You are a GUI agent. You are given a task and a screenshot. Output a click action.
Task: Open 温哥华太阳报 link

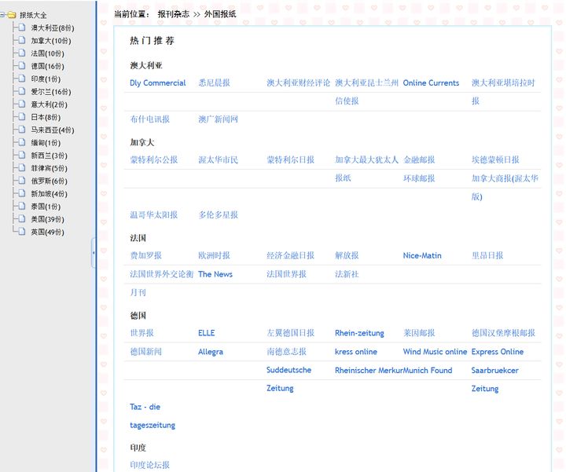[x=154, y=215]
